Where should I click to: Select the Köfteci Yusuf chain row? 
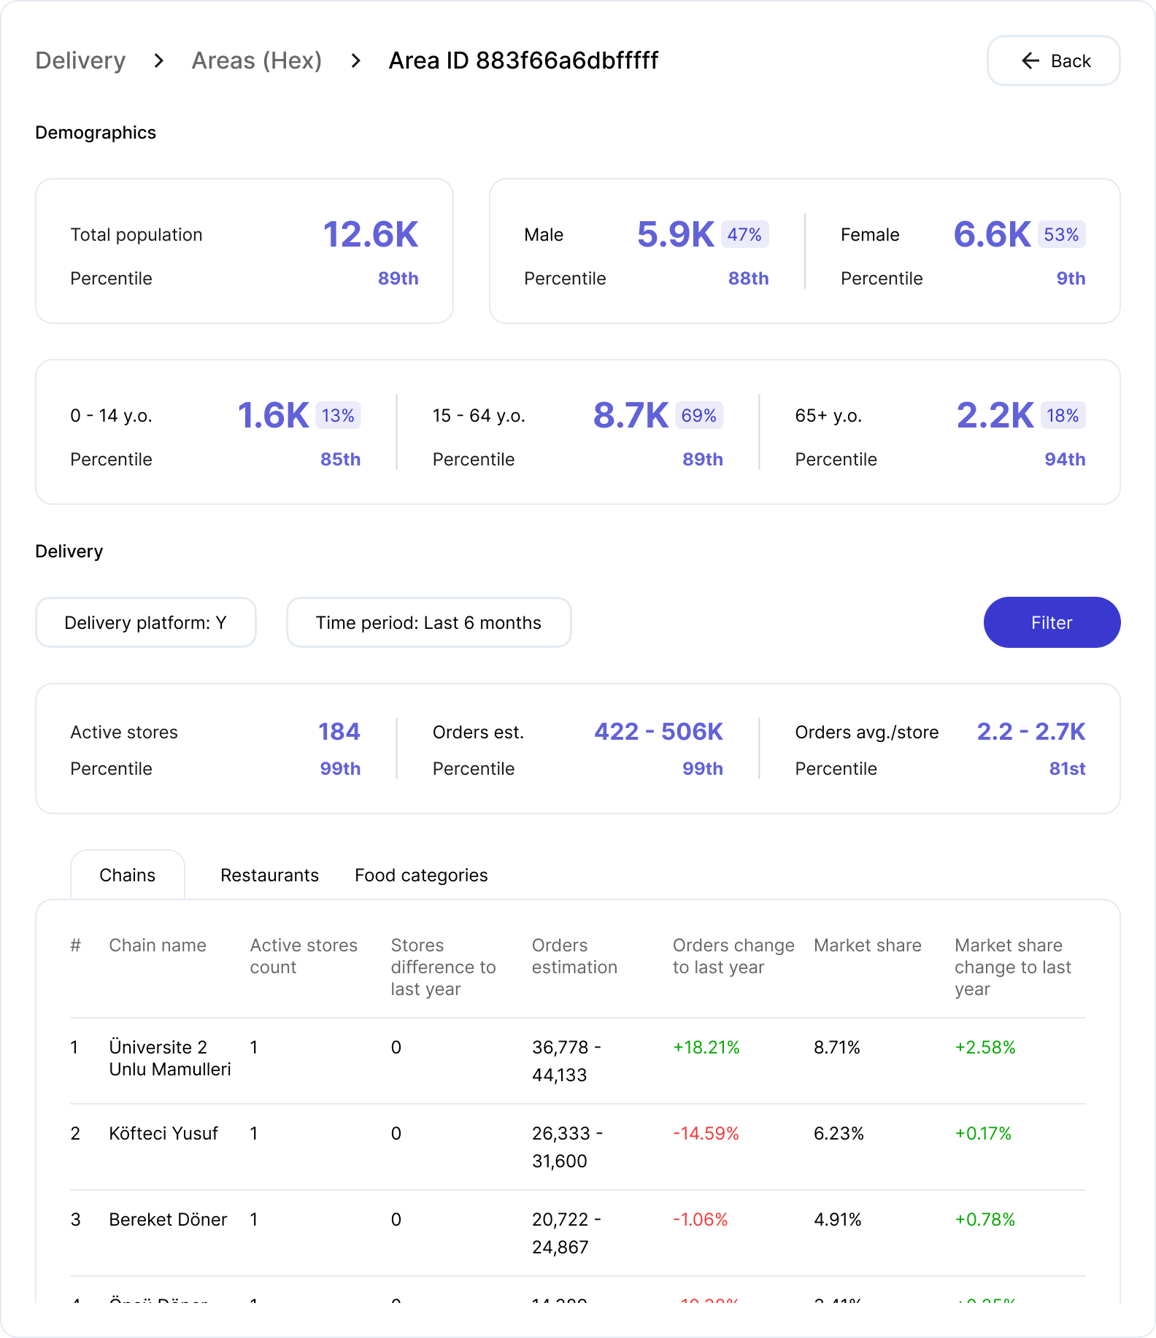[x=163, y=1133]
